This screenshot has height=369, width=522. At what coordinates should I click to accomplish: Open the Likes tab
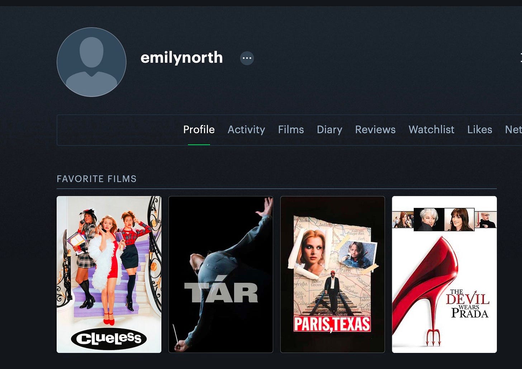[480, 130]
